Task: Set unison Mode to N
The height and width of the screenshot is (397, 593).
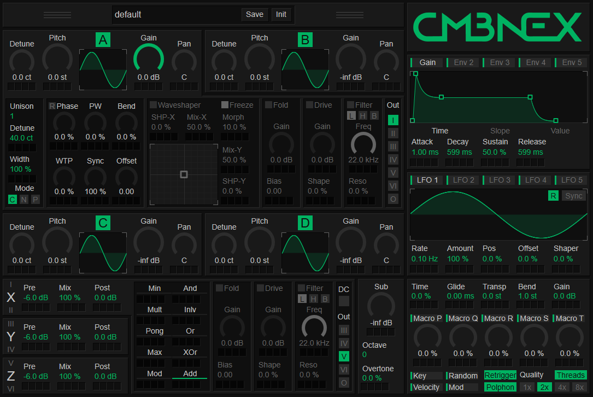Action: tap(24, 200)
